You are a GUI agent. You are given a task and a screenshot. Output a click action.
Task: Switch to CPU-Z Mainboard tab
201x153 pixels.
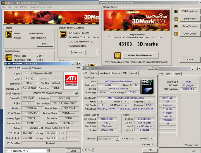point(105,73)
